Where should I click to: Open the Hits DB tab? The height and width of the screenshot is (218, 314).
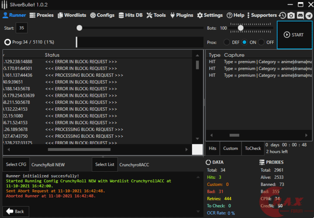130,15
